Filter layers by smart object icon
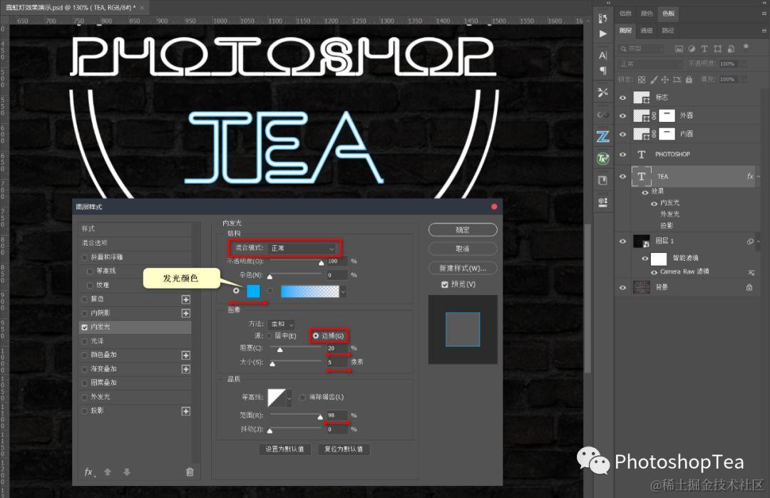This screenshot has width=770, height=498. [731, 48]
